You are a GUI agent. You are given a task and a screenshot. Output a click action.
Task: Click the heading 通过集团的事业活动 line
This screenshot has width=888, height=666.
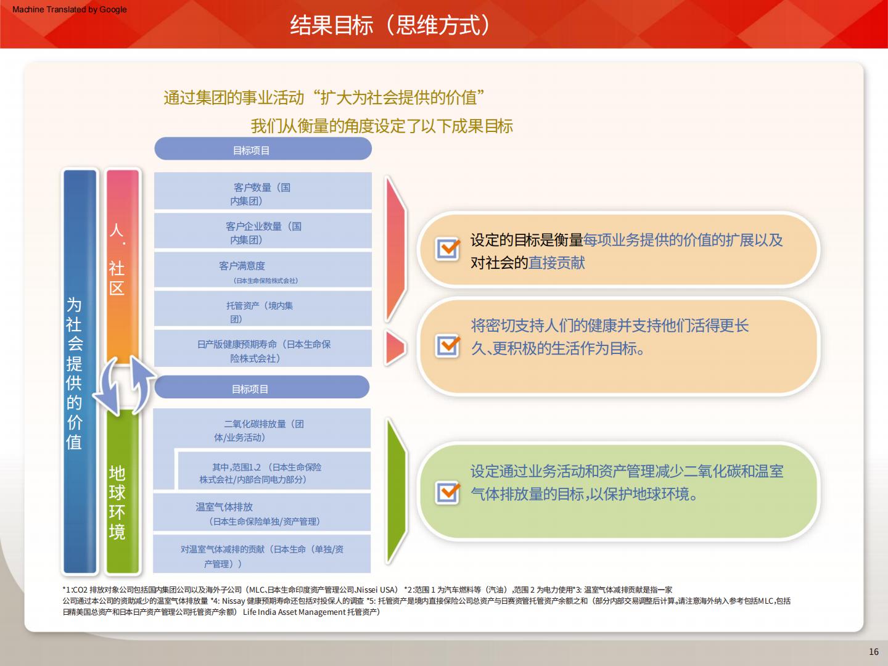click(x=324, y=97)
